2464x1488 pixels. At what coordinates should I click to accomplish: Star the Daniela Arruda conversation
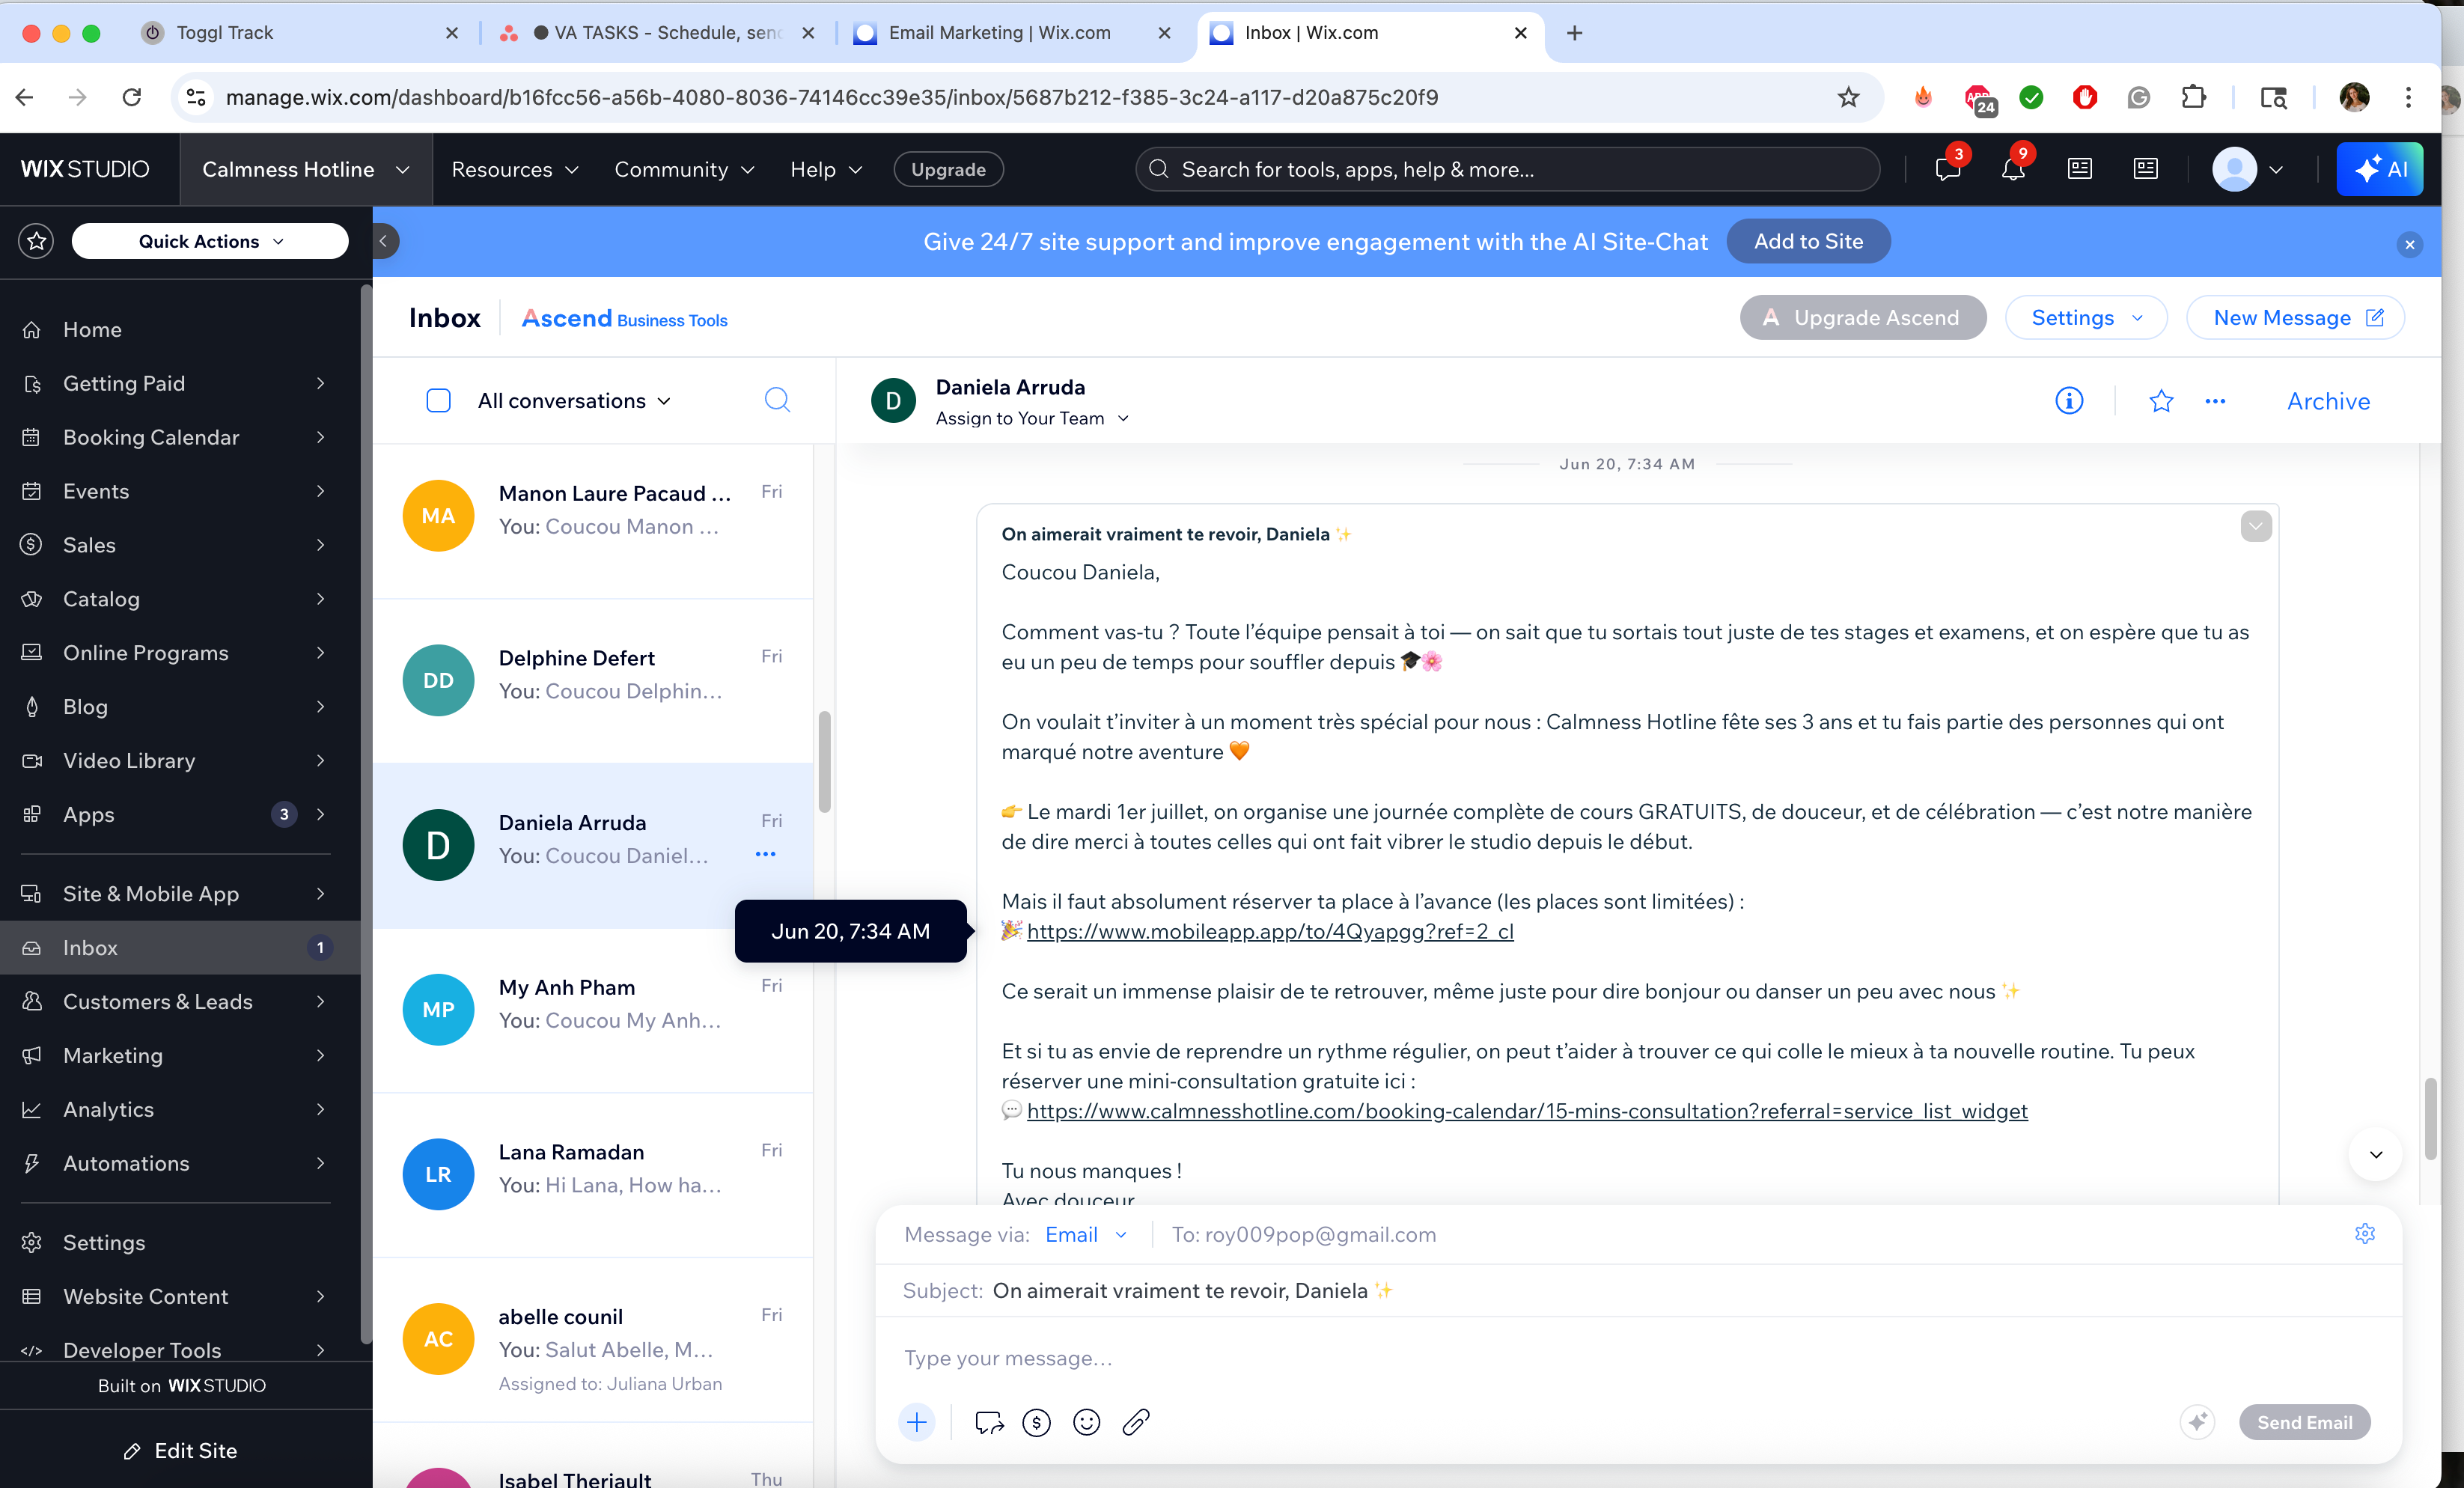(2160, 401)
